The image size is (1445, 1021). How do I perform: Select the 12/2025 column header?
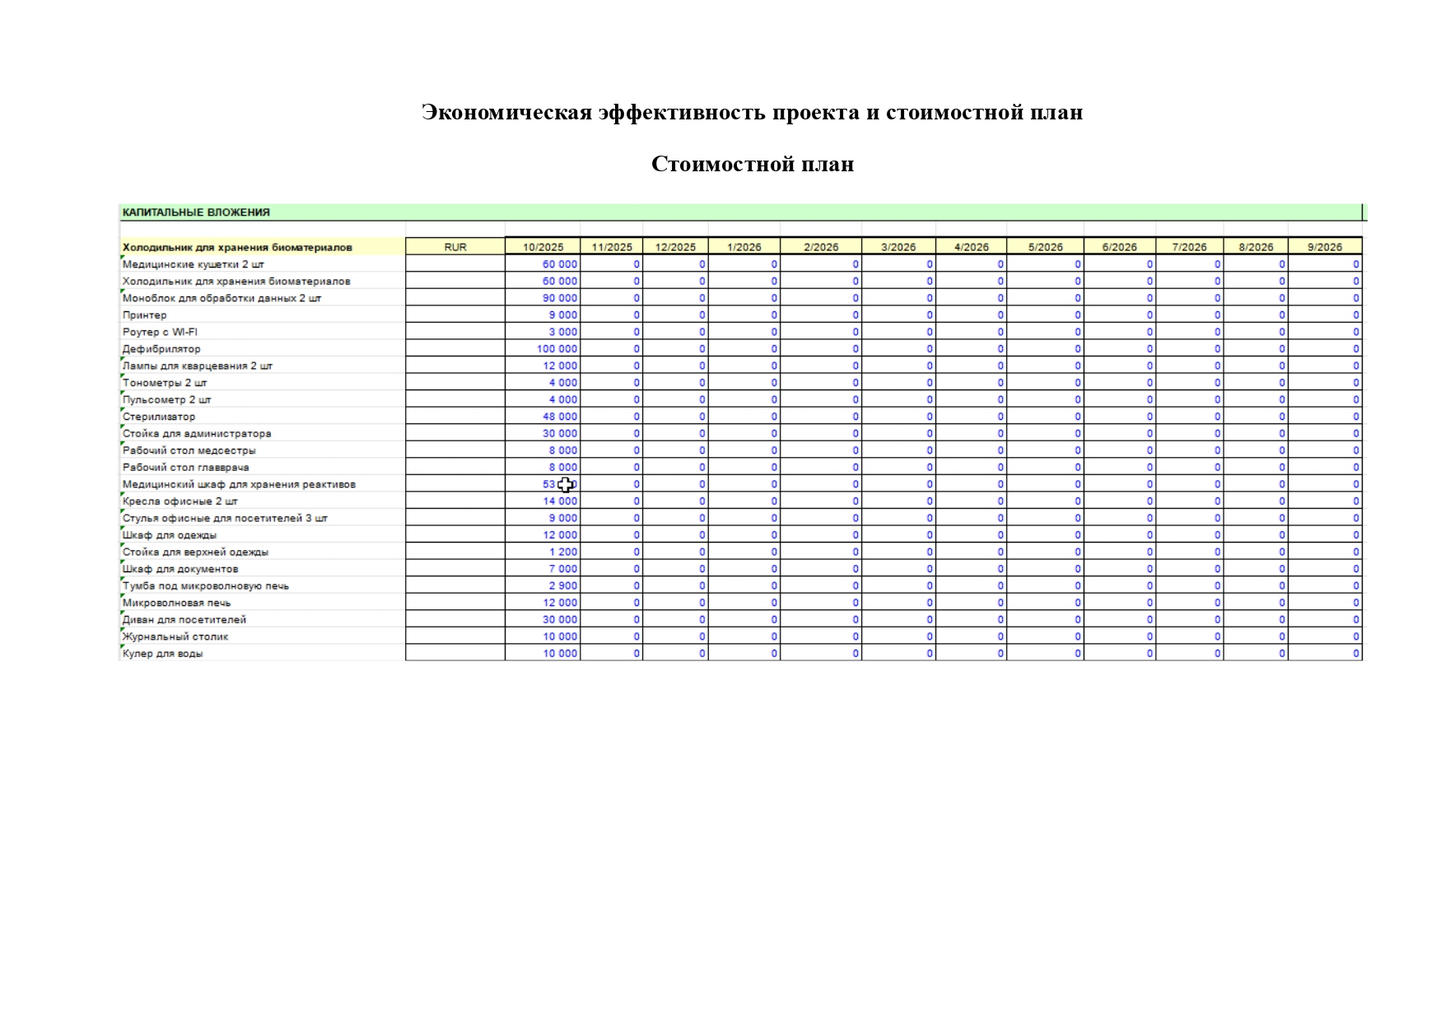coord(675,247)
